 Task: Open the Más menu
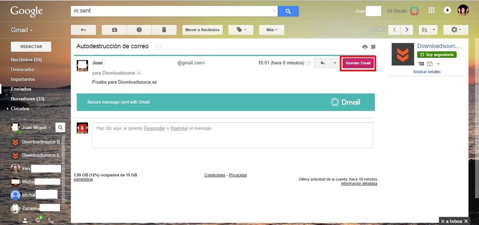272,30
